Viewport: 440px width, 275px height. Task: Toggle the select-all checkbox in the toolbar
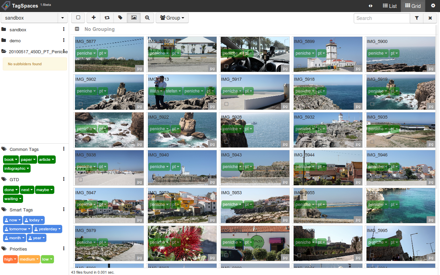click(78, 18)
